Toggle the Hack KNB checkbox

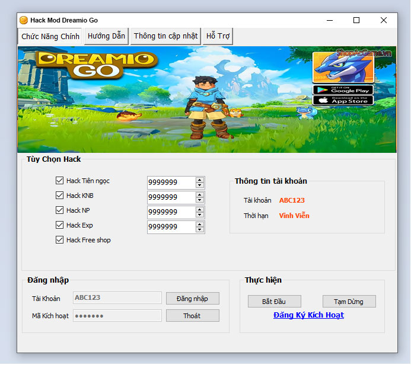pyautogui.click(x=59, y=196)
